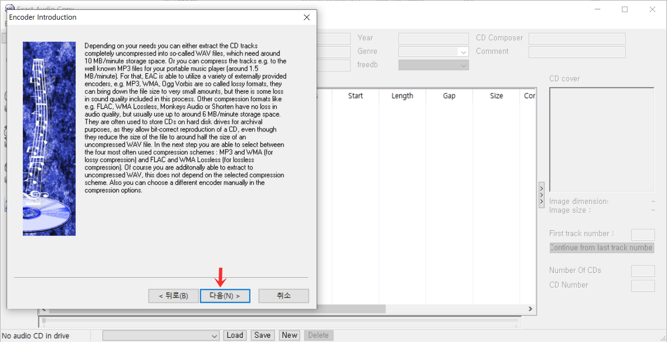The image size is (667, 342).
Task: Open the freedb dropdown list
Action: 434,65
